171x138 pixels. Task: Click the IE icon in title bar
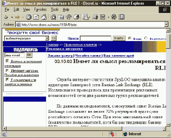click(5, 3)
